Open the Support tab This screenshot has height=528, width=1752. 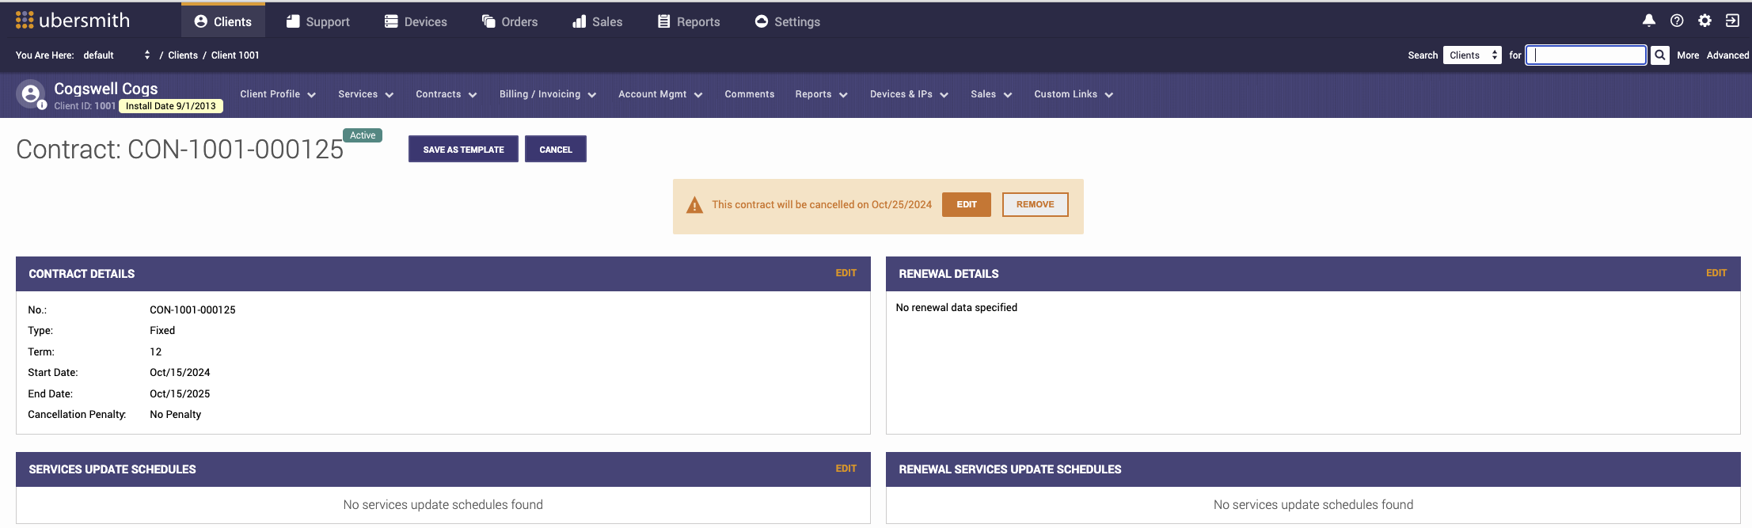tap(318, 22)
